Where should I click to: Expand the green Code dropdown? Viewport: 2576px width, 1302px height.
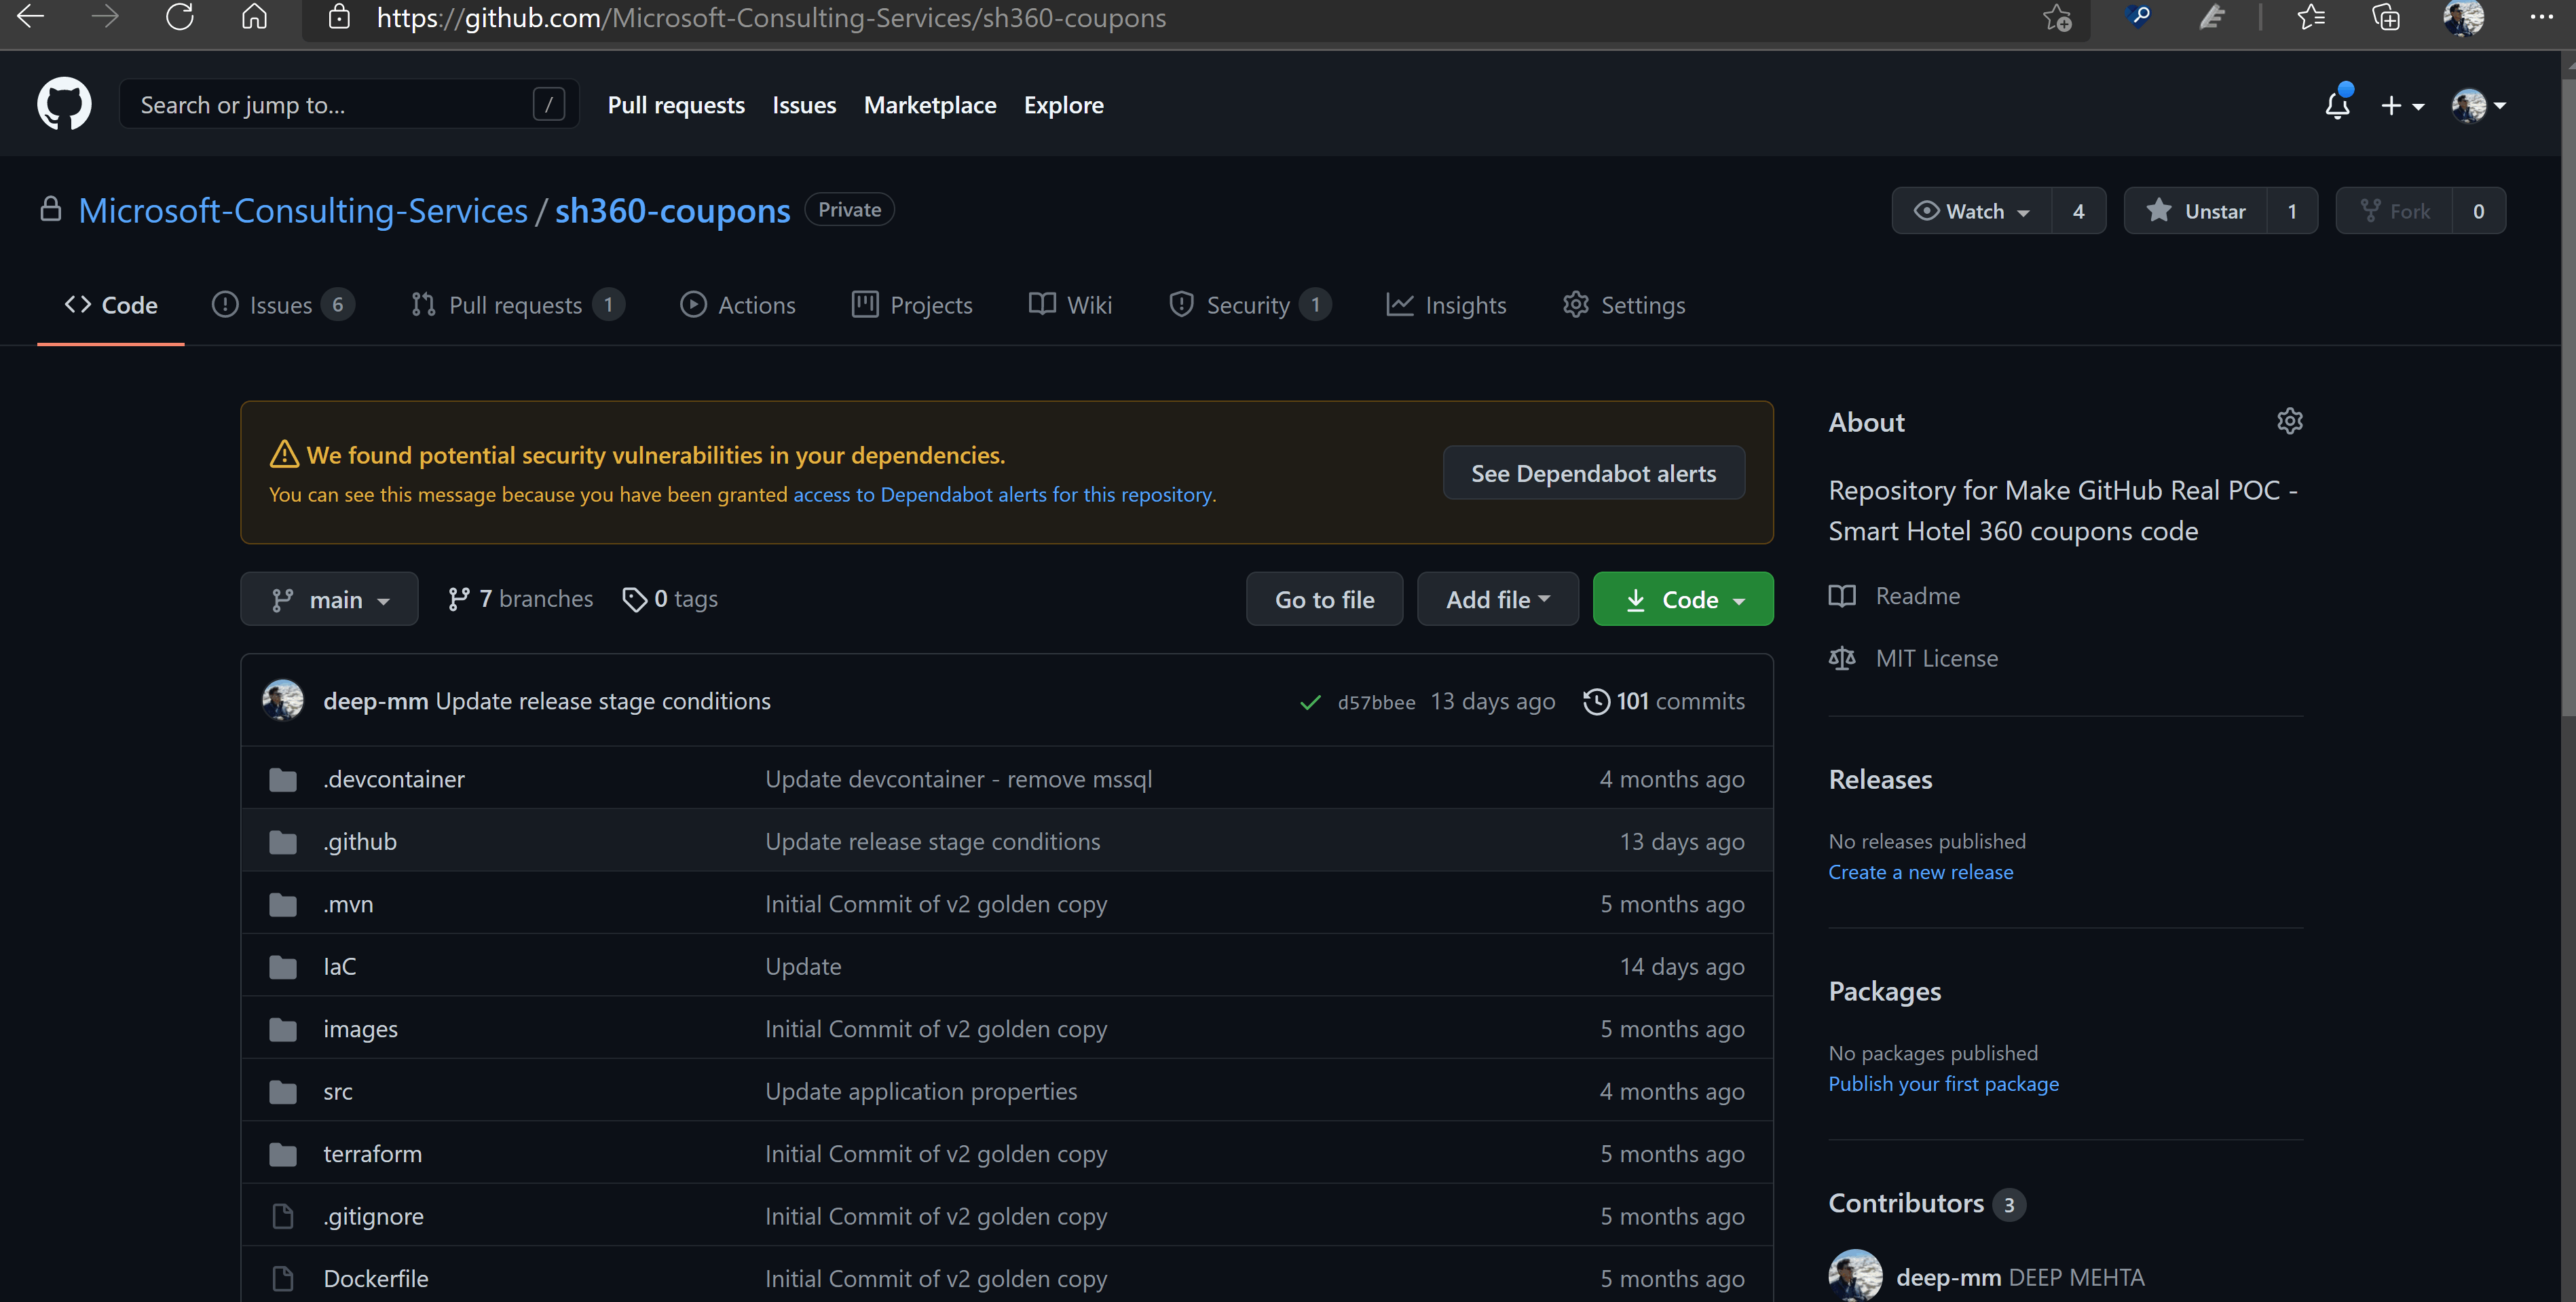[x=1683, y=599]
